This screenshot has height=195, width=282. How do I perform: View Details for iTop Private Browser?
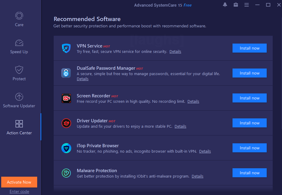(205, 151)
